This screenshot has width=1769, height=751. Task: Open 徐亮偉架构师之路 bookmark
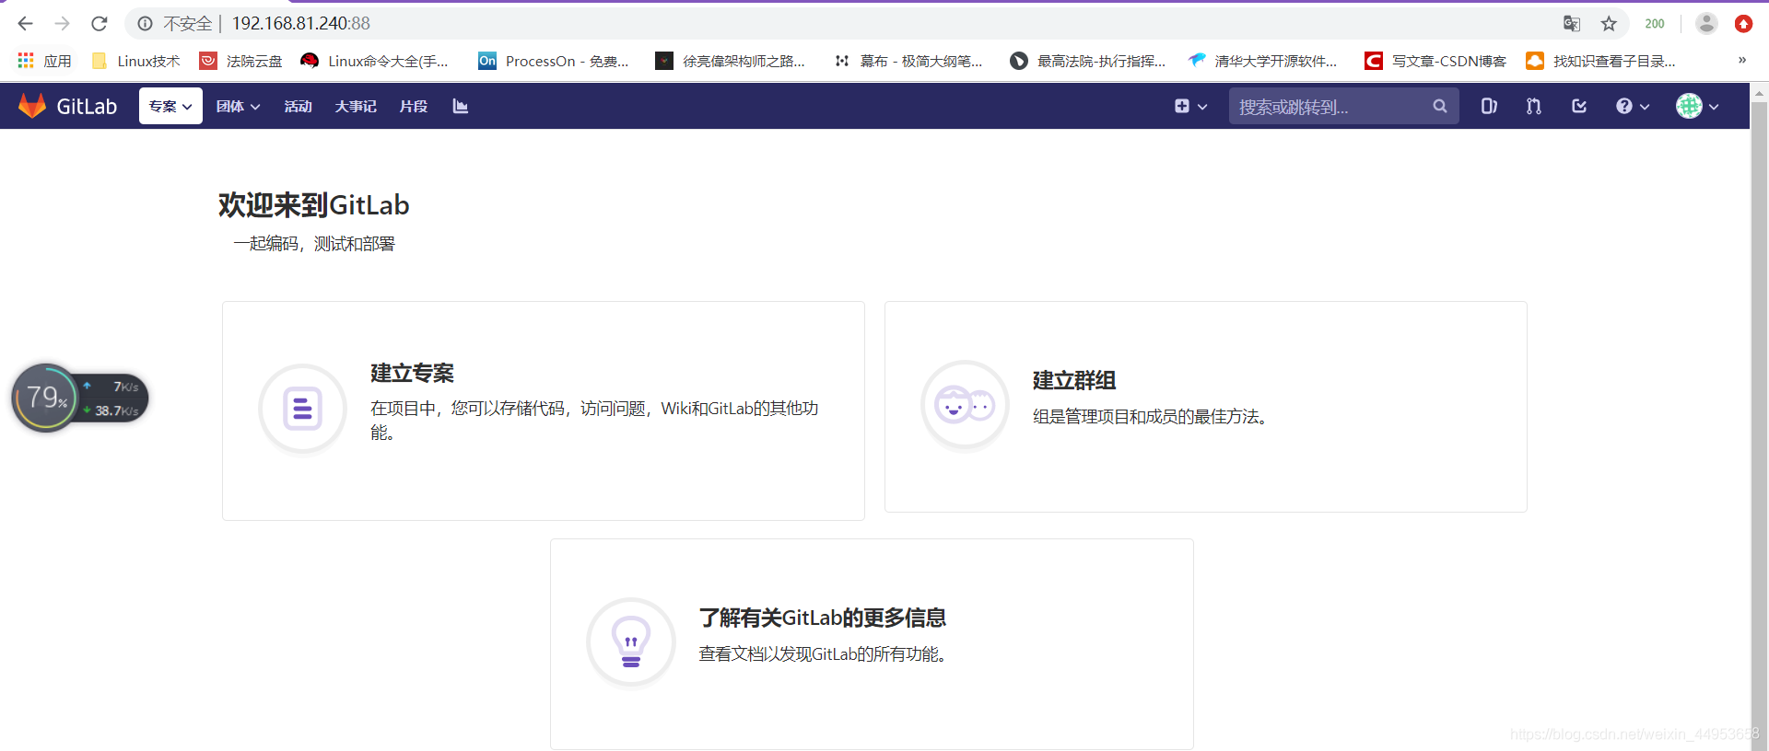[x=730, y=61]
